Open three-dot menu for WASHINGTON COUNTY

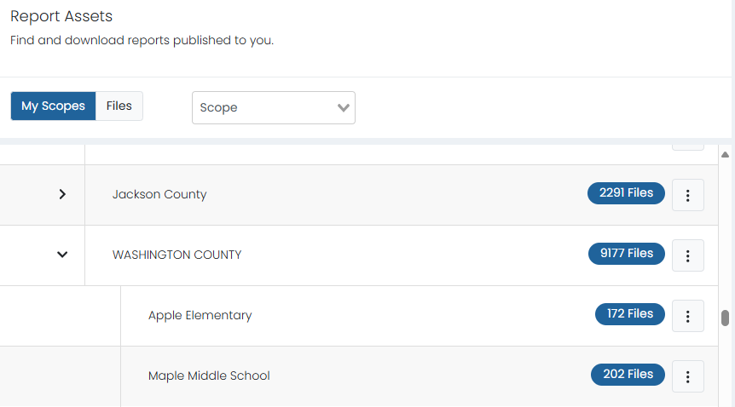687,255
